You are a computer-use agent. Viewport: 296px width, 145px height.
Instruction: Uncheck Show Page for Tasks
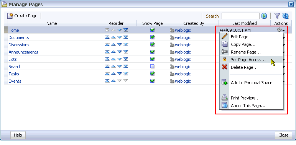point(152,73)
